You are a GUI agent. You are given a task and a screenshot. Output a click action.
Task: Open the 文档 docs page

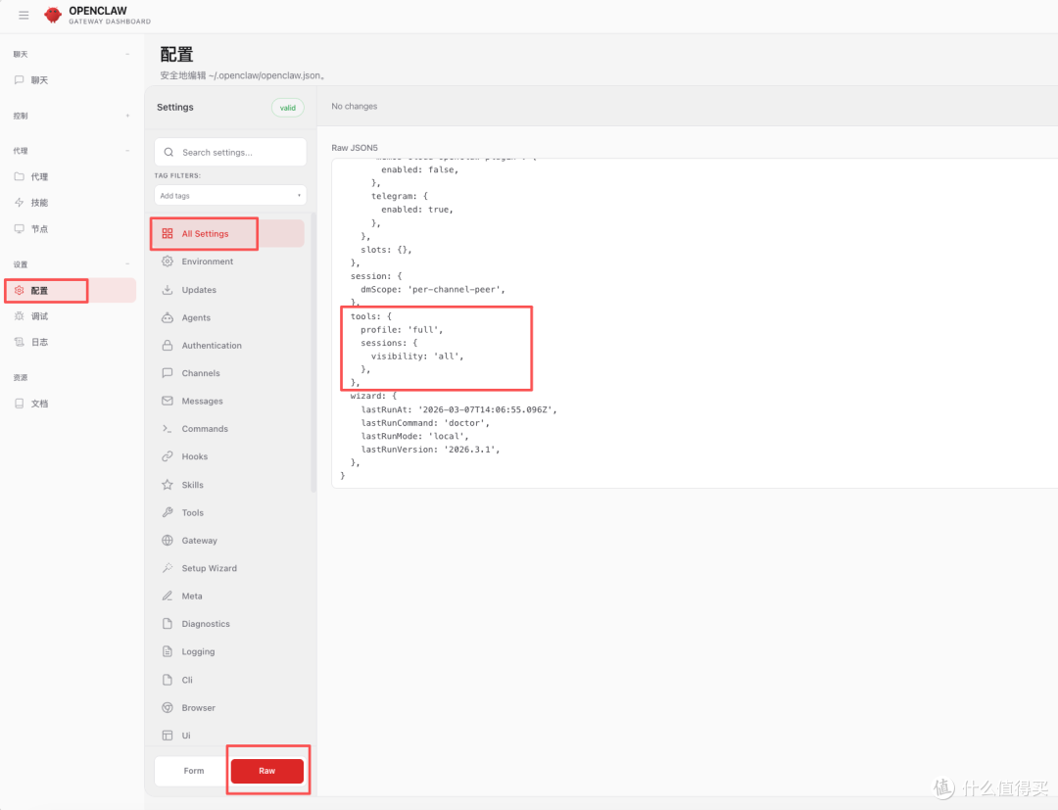(71, 404)
